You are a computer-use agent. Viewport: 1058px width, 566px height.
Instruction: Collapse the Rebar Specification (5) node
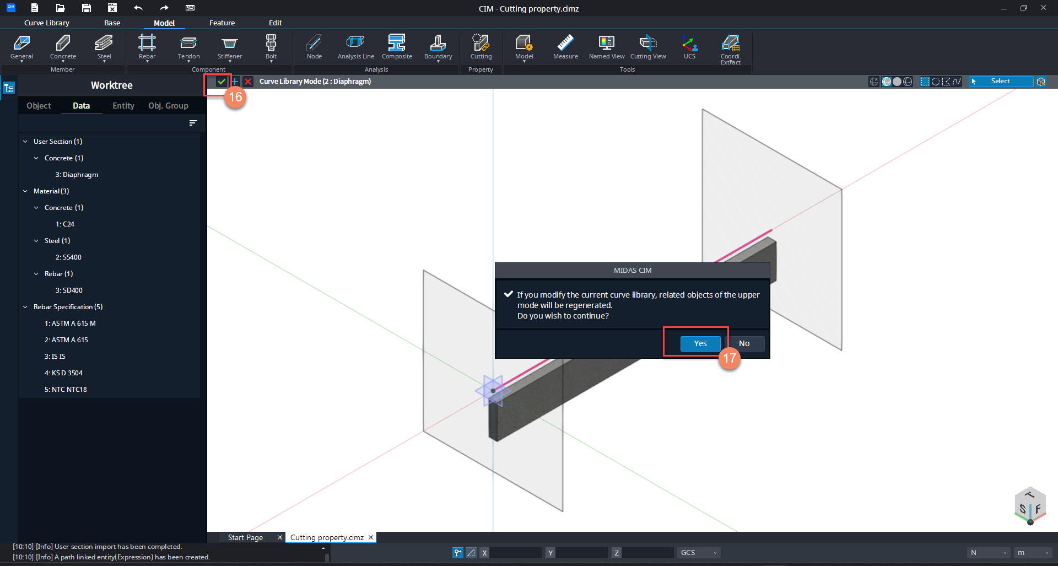(25, 307)
